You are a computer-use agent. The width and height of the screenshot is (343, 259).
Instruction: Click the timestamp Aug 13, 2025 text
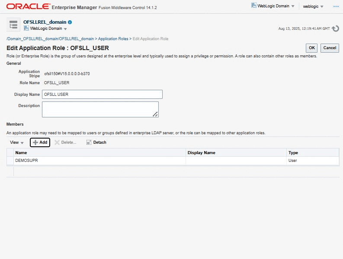coord(304,28)
